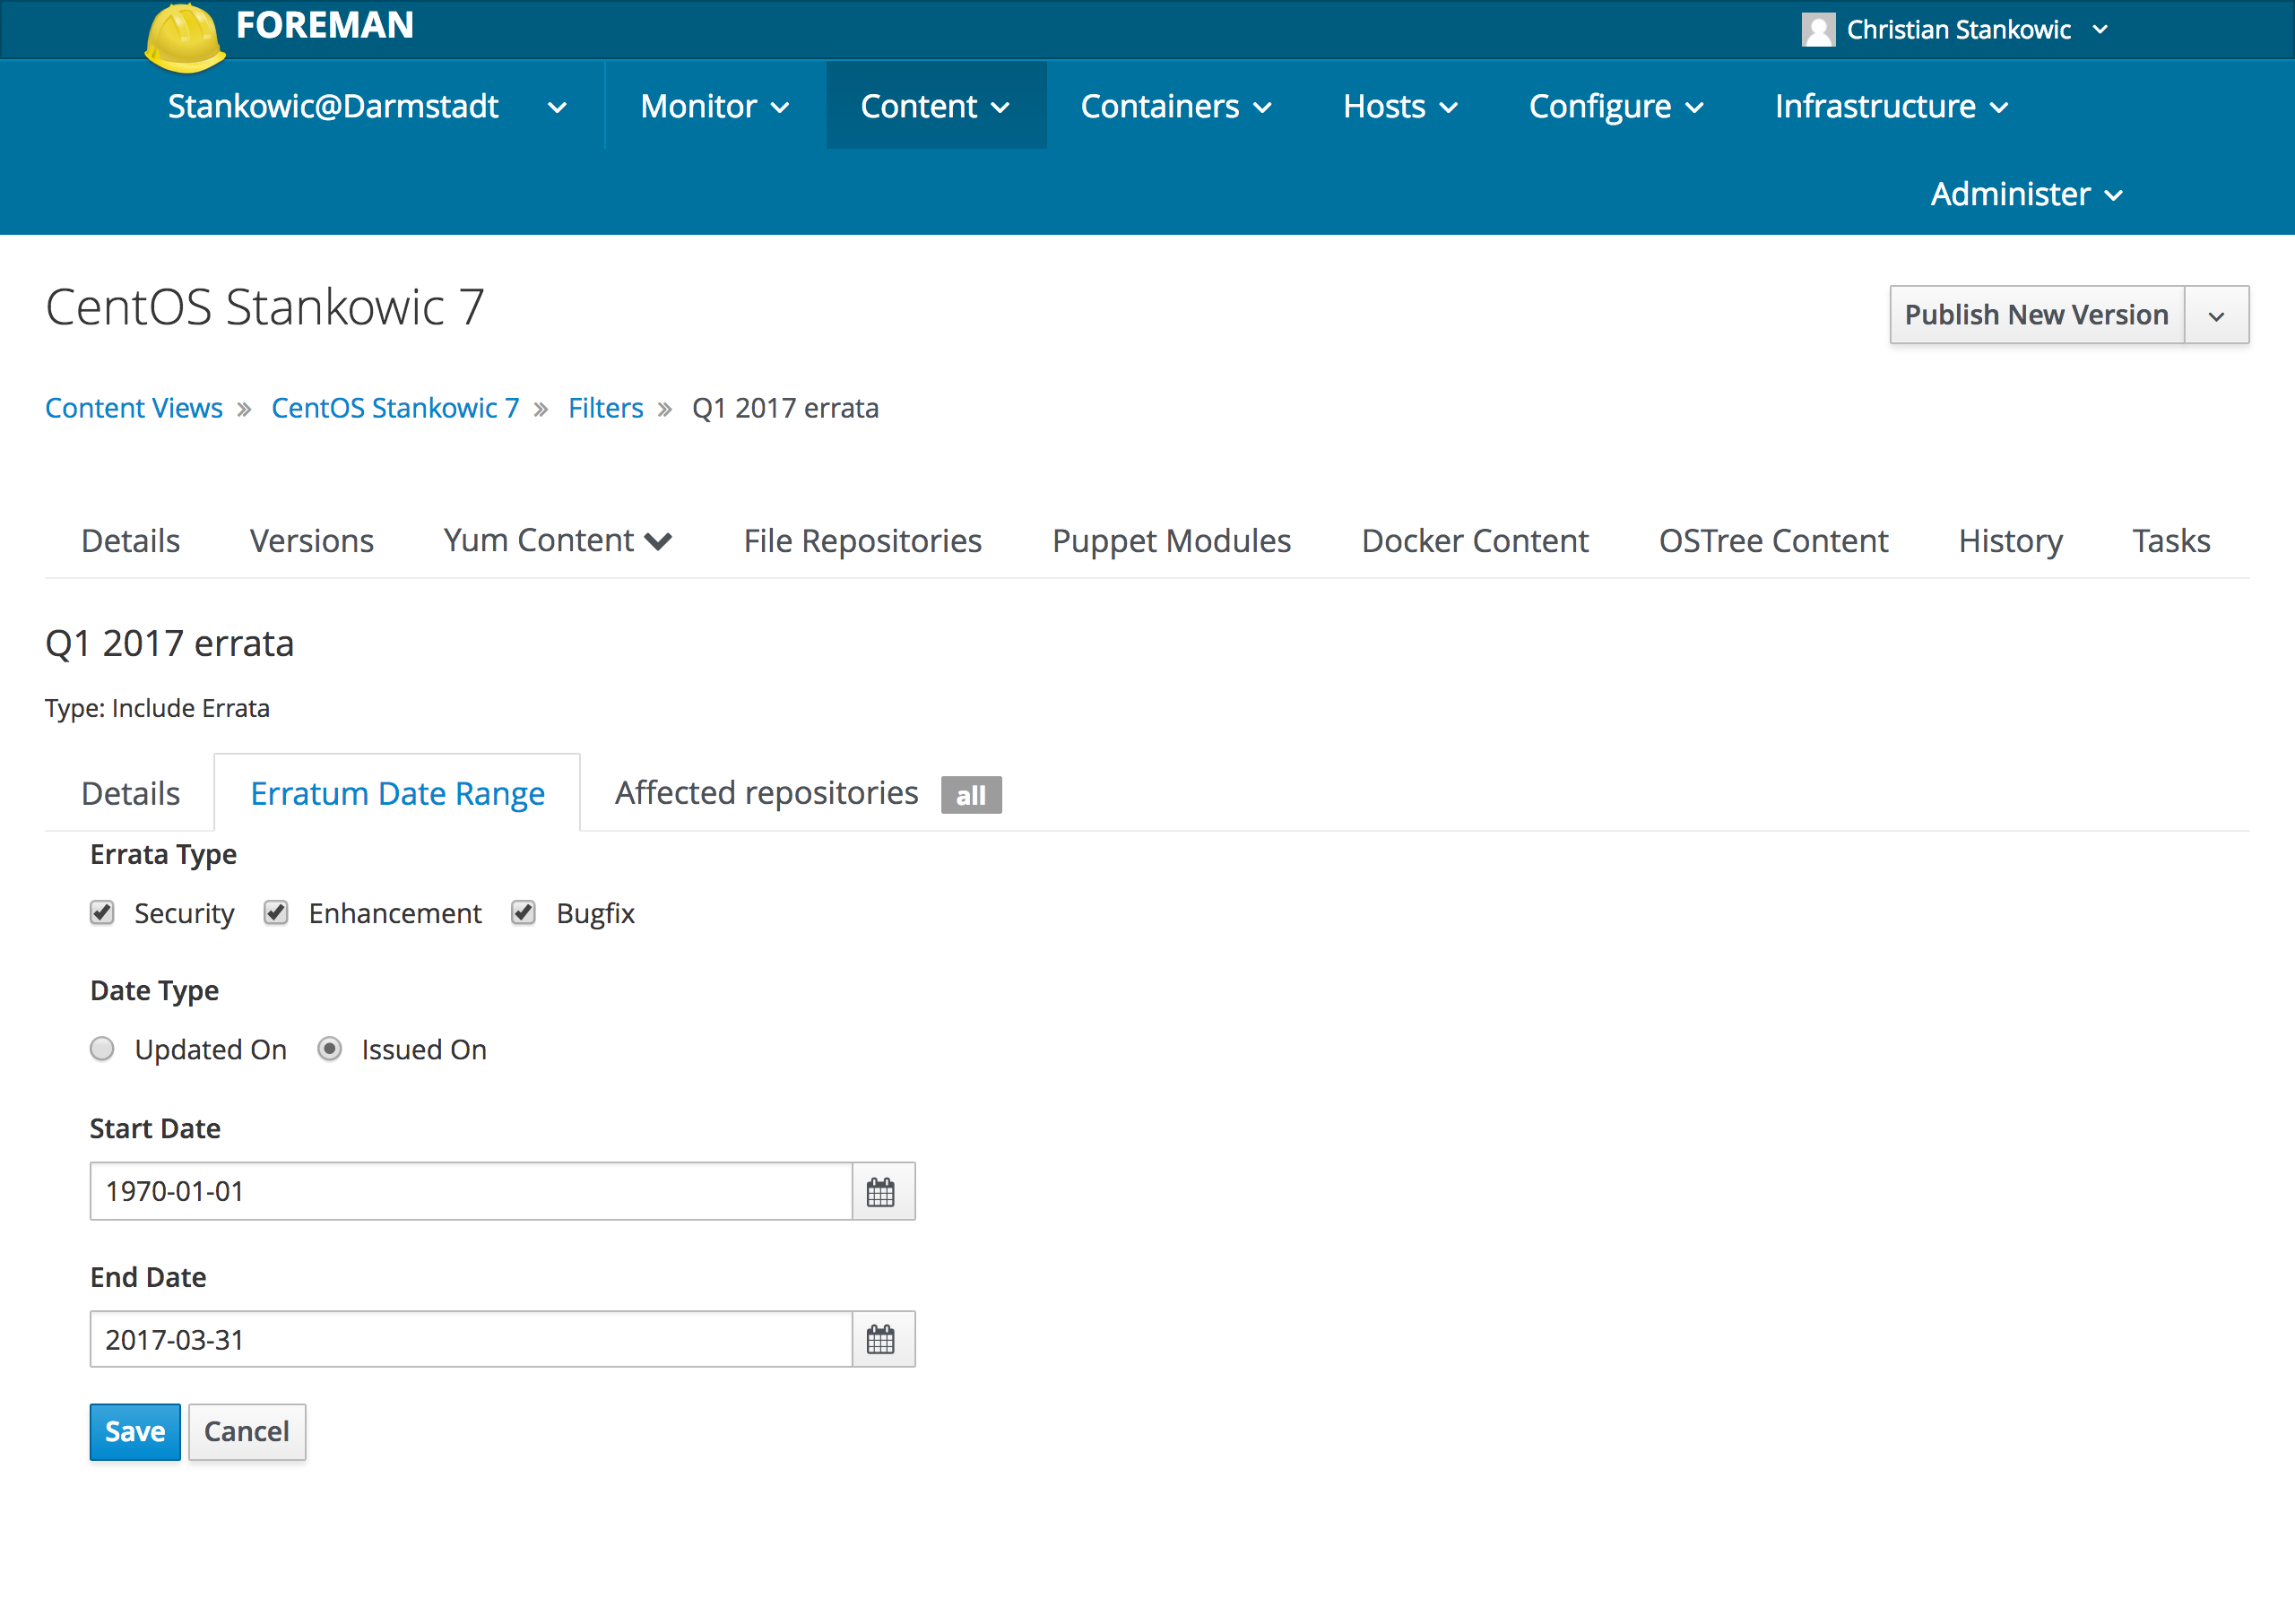Go to Filters breadcrumb link

(x=605, y=408)
